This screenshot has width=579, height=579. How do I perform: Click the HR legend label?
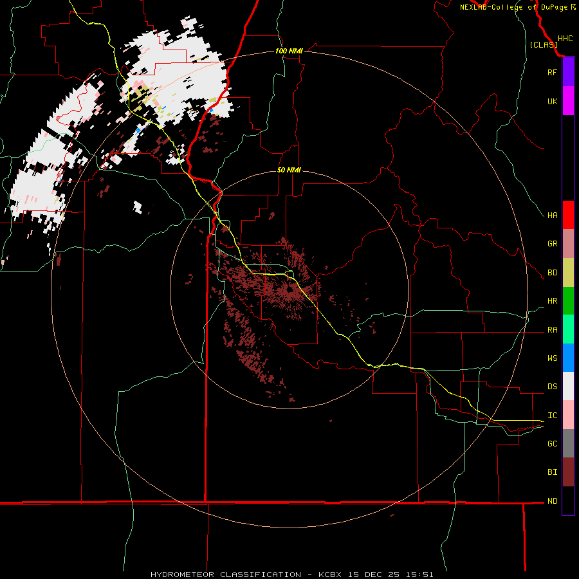552,301
